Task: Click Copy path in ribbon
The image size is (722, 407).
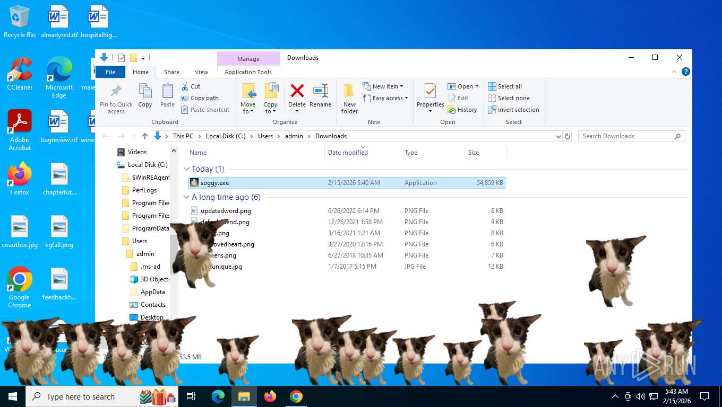Action: click(200, 98)
